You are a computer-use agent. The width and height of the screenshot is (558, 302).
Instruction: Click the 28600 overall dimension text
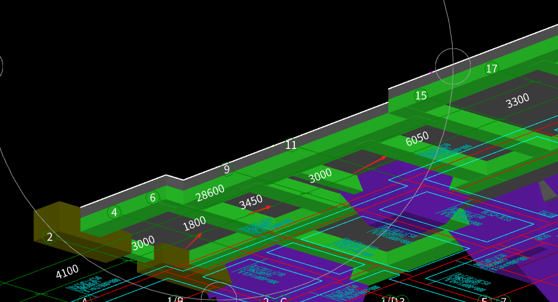click(x=210, y=193)
